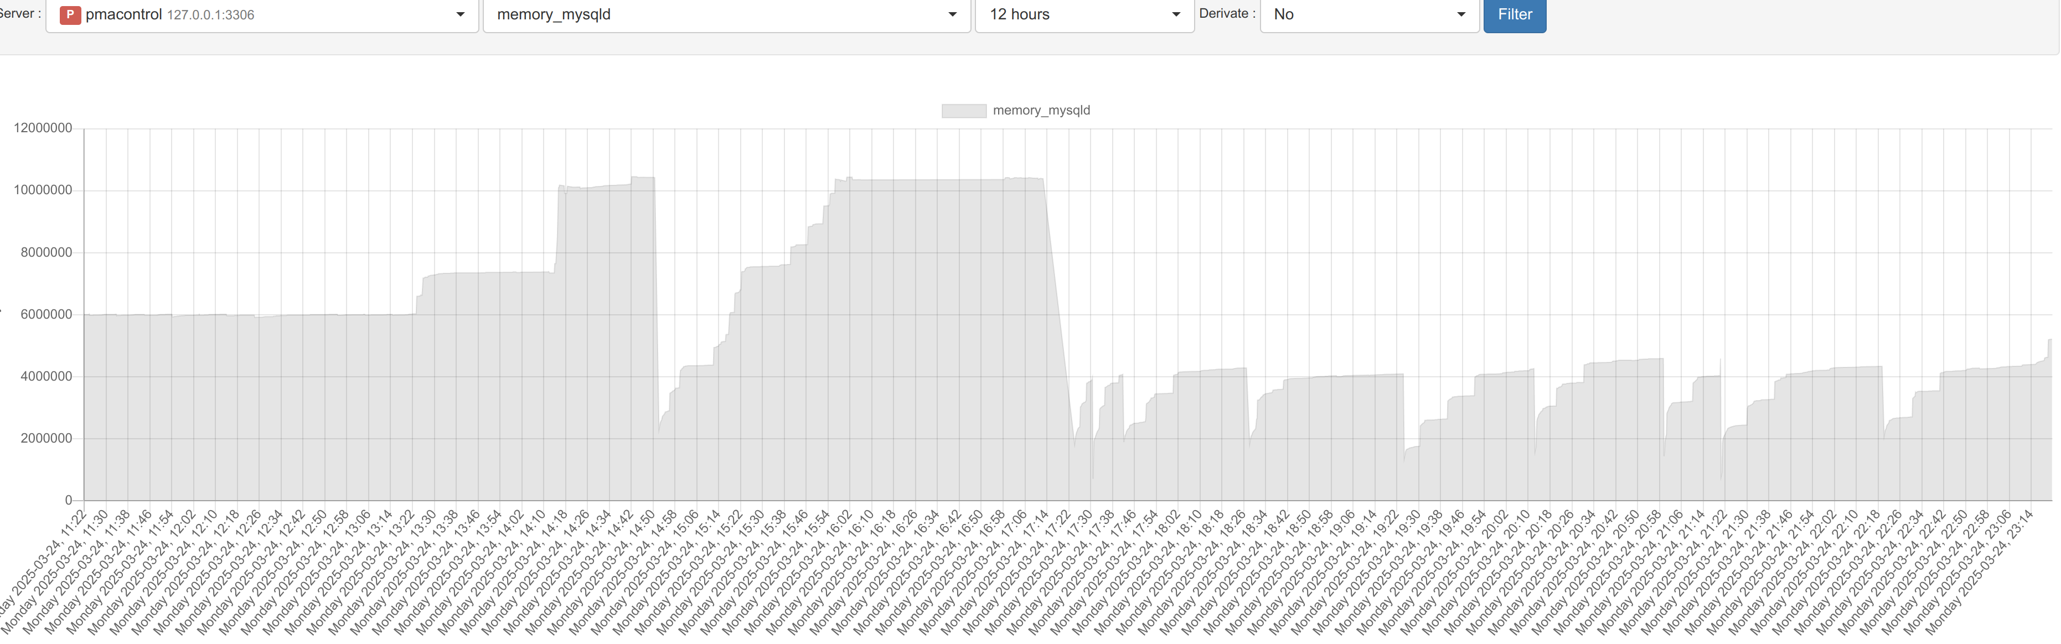Viewport: 2061px width, 644px height.
Task: Click the 6000000 y-axis label
Action: point(45,314)
